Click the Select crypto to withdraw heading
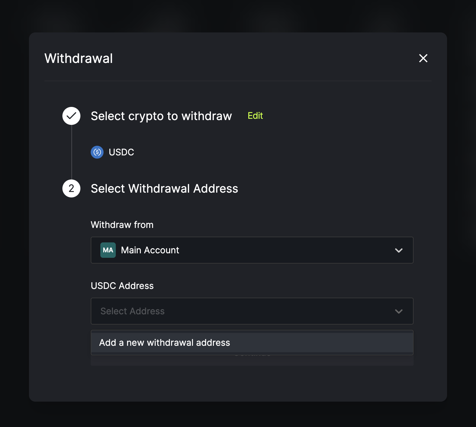Screen dimensions: 476x427 click(x=161, y=116)
